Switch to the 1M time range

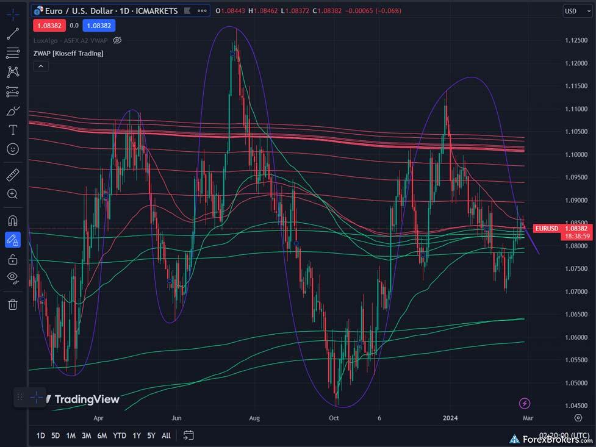[71, 435]
